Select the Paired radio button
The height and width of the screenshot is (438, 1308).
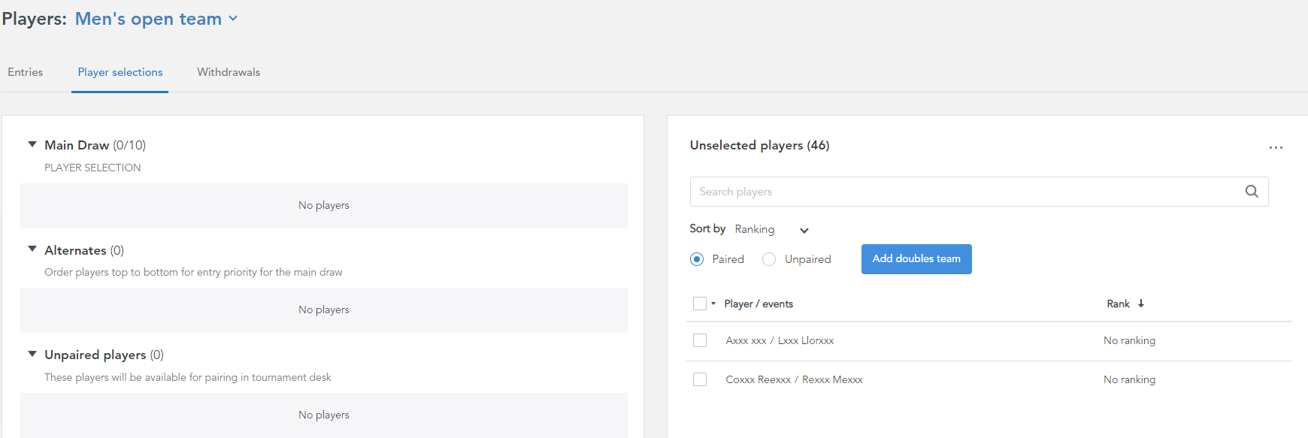(x=697, y=259)
